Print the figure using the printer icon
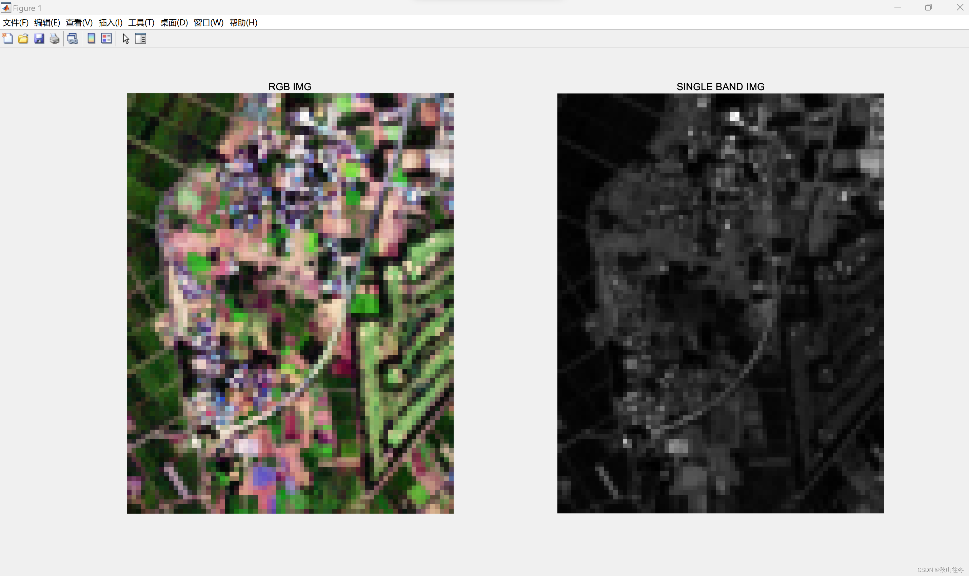Image resolution: width=969 pixels, height=576 pixels. tap(55, 38)
